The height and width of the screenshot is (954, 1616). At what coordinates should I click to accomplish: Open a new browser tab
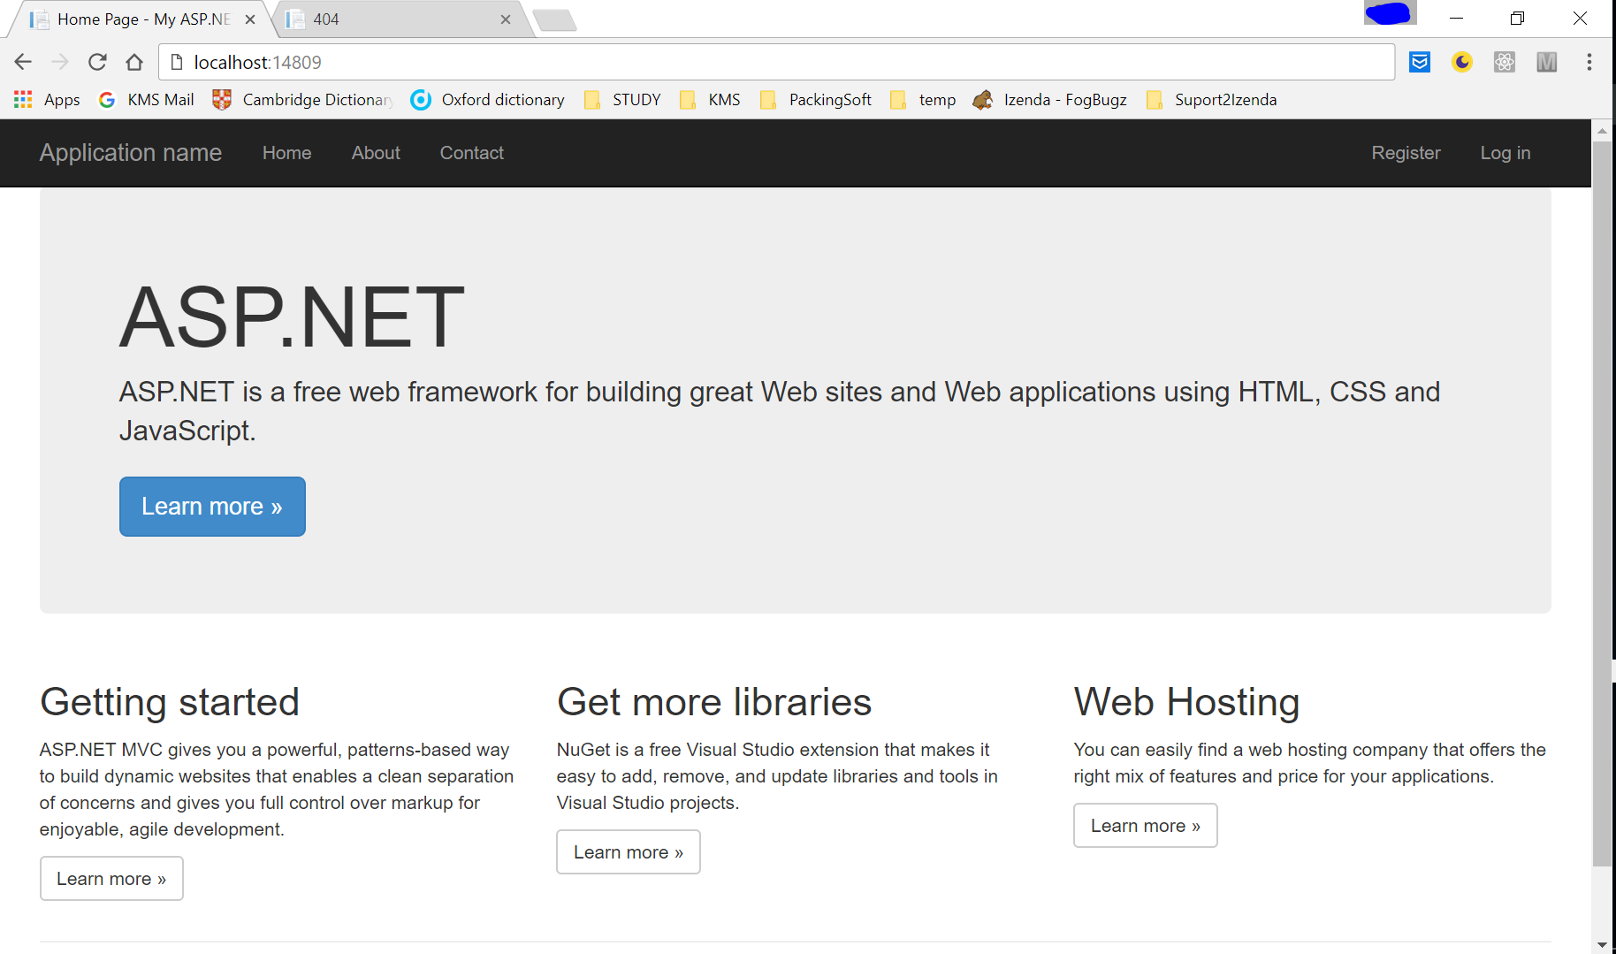tap(555, 19)
